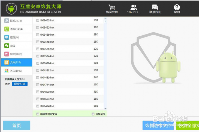Click file name f0034528.txt

click(x=47, y=20)
